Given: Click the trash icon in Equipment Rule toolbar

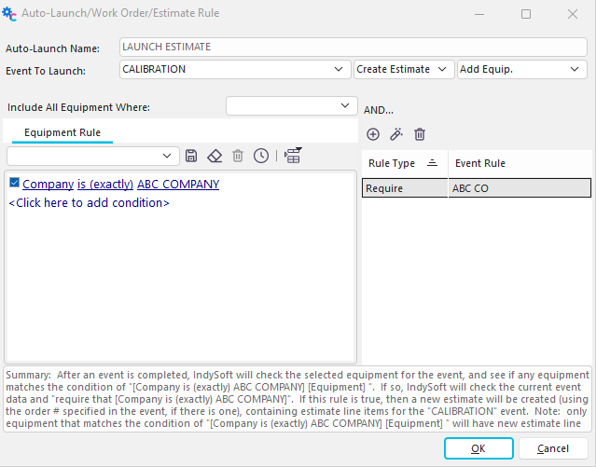Looking at the screenshot, I should coord(238,156).
